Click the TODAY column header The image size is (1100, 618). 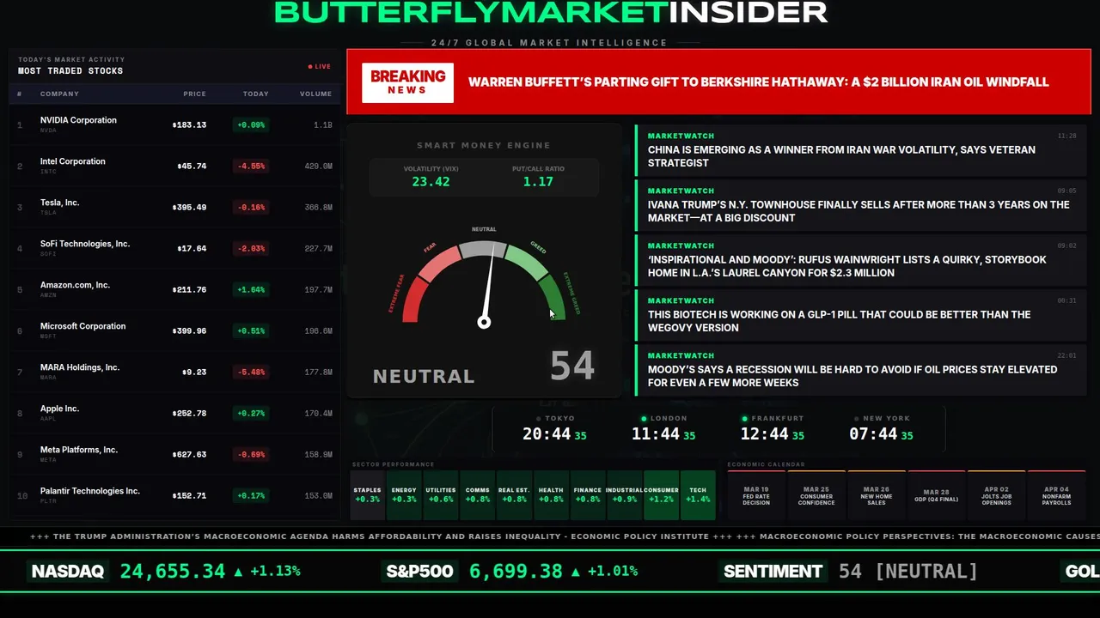pos(256,94)
